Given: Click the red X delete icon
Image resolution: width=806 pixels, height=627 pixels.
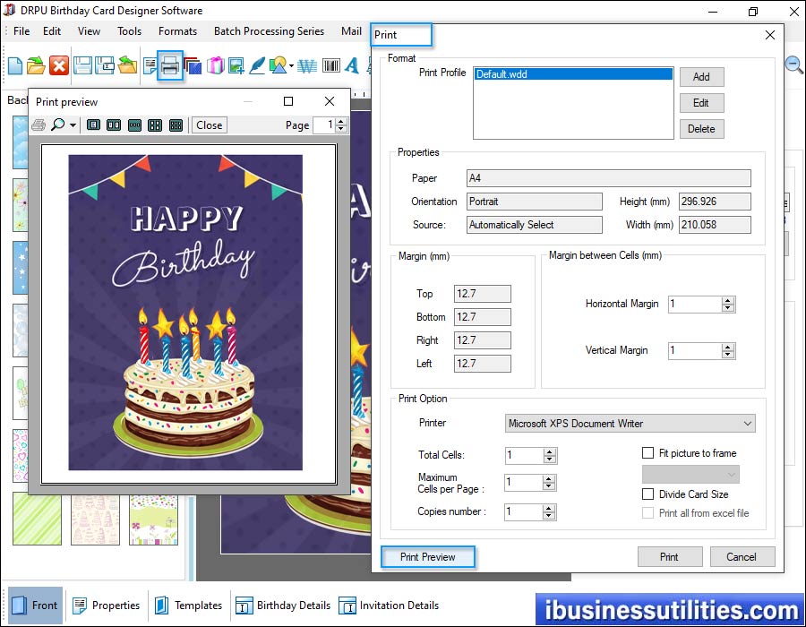Looking at the screenshot, I should (59, 65).
